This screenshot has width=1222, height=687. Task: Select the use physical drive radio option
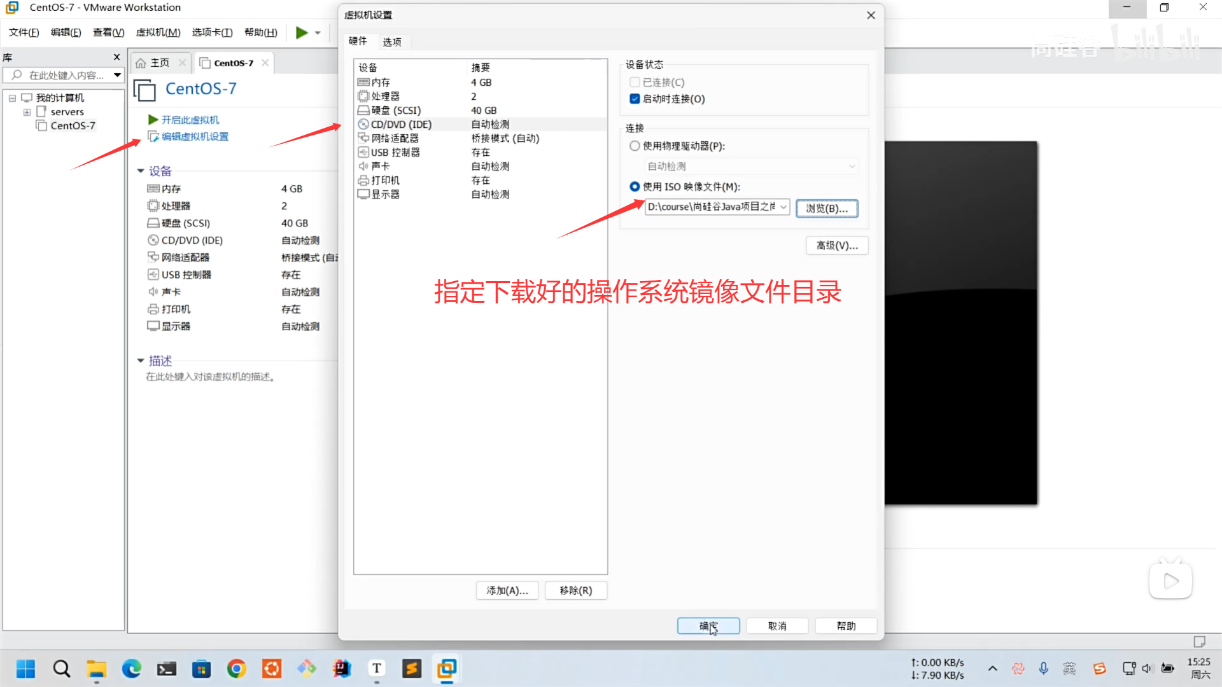click(635, 146)
